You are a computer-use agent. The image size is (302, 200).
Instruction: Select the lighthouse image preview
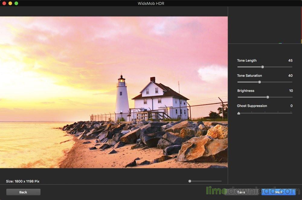114,97
